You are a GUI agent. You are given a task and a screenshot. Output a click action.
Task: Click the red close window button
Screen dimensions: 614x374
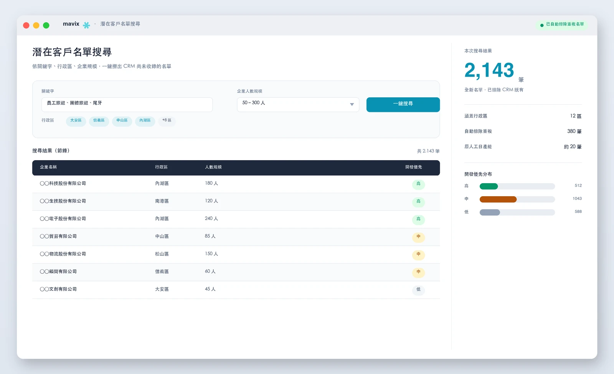coord(26,25)
